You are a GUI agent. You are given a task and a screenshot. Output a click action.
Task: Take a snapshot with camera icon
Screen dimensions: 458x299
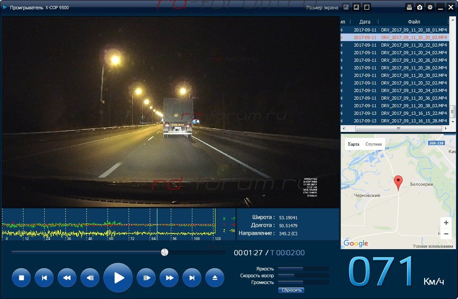coord(419,7)
